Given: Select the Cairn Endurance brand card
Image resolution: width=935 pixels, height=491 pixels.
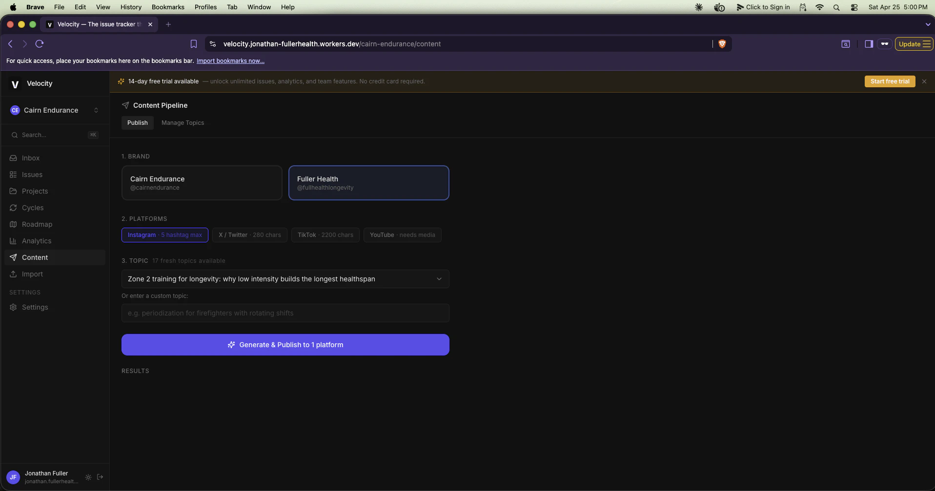Looking at the screenshot, I should (202, 183).
